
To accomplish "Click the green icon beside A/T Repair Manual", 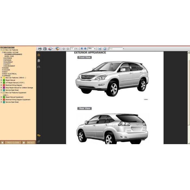I will (x=4, y=83).
